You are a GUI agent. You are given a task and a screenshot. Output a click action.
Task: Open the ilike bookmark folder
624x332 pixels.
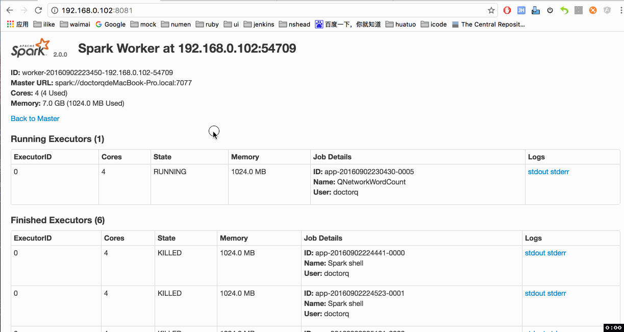pyautogui.click(x=44, y=24)
